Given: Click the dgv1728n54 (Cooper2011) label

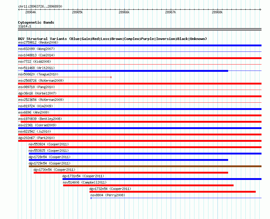Looking at the screenshot, I should click(49, 157).
